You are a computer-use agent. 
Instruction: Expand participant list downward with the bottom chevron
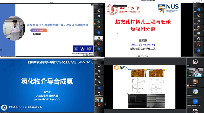coord(199,55)
